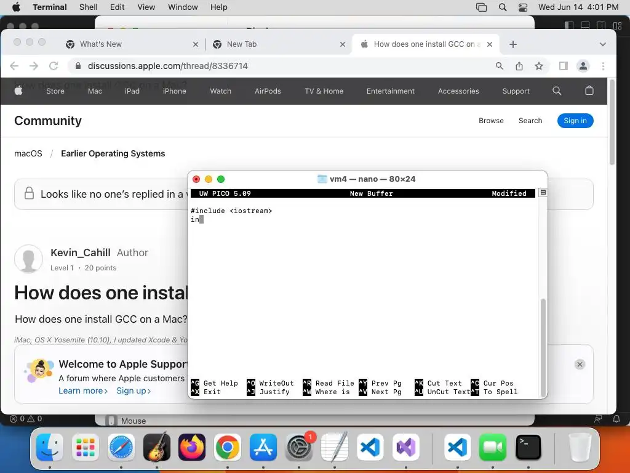Viewport: 630px width, 473px height.
Task: Open the View menu in the menu bar
Action: tap(146, 7)
